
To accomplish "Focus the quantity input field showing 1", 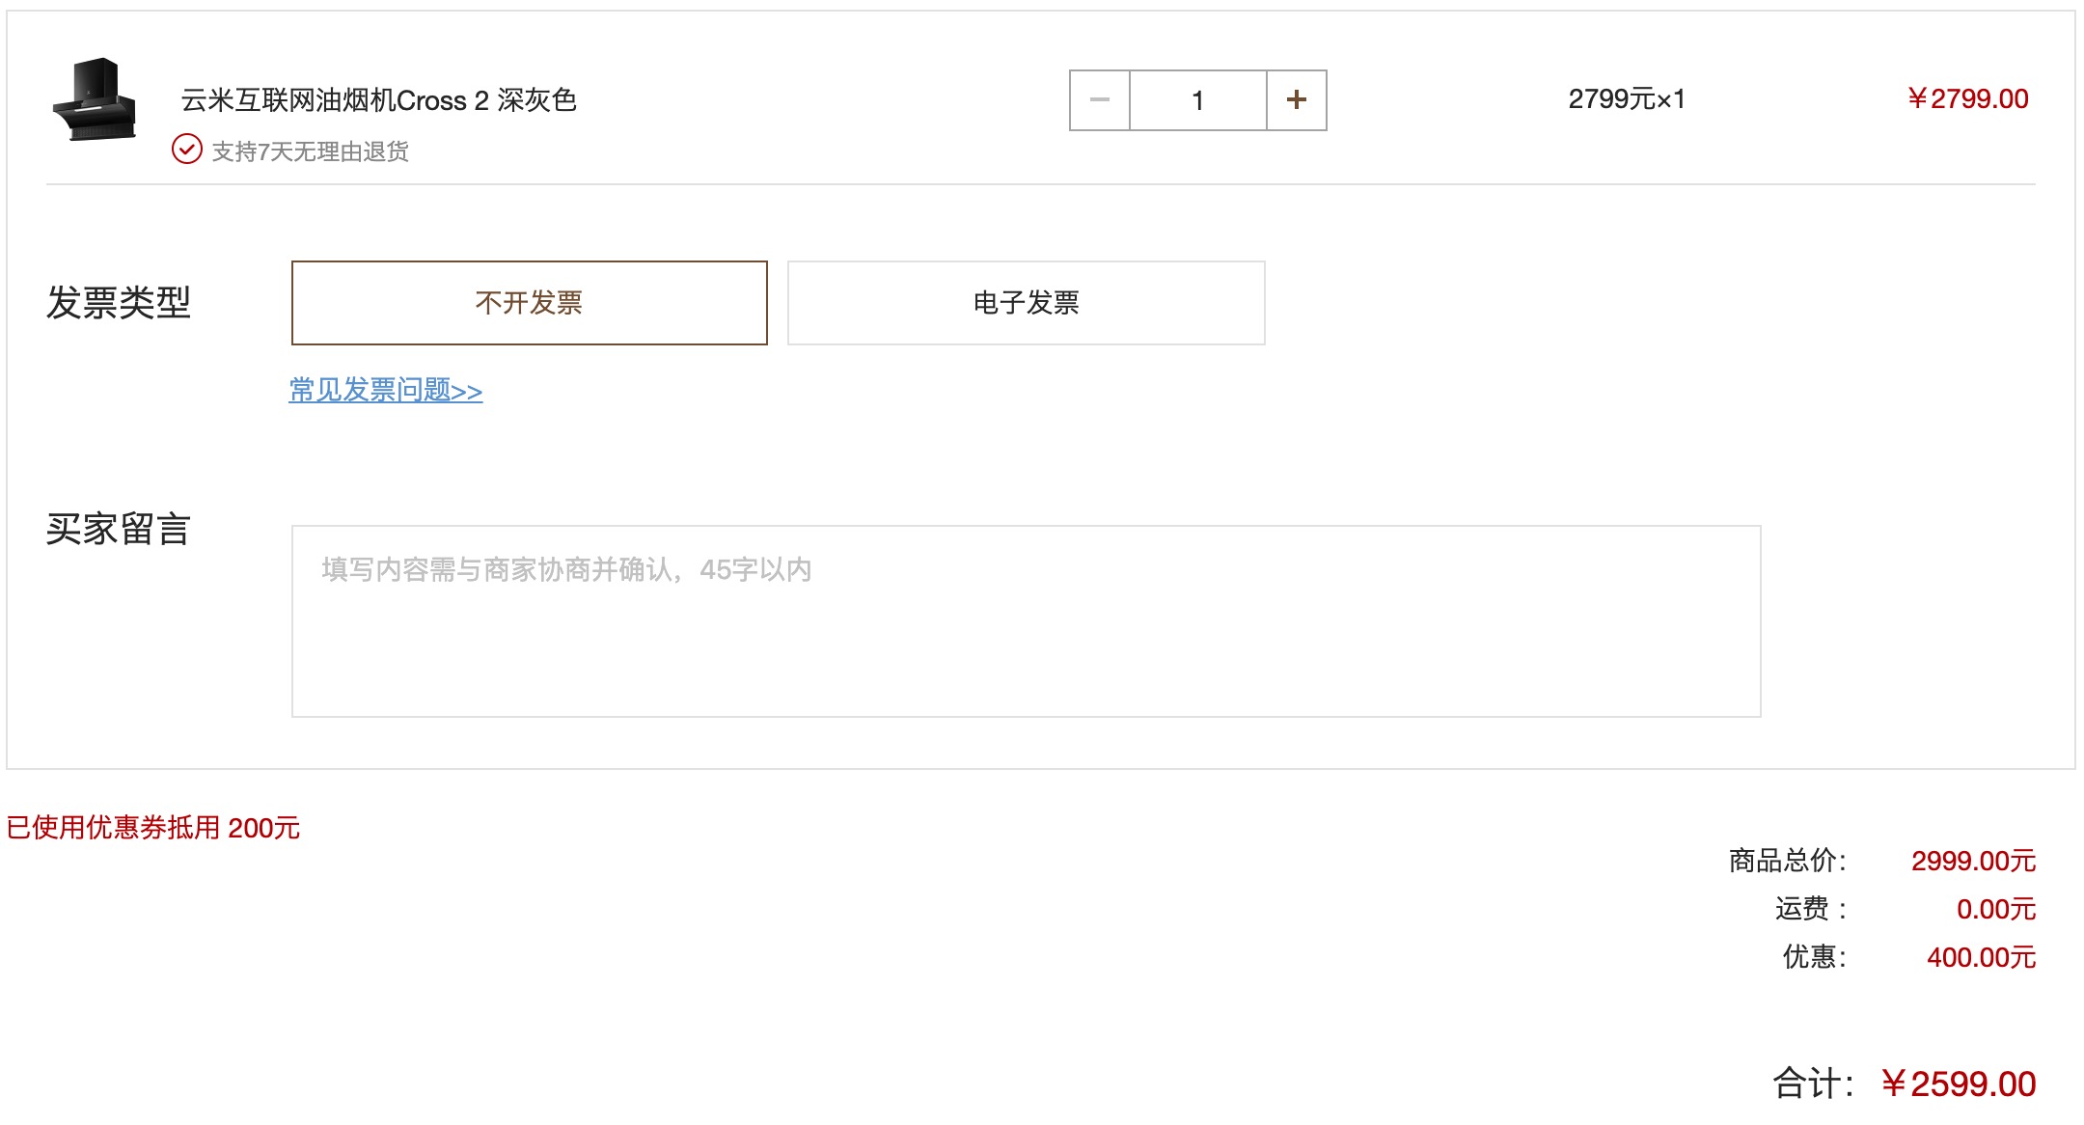I will (1198, 100).
